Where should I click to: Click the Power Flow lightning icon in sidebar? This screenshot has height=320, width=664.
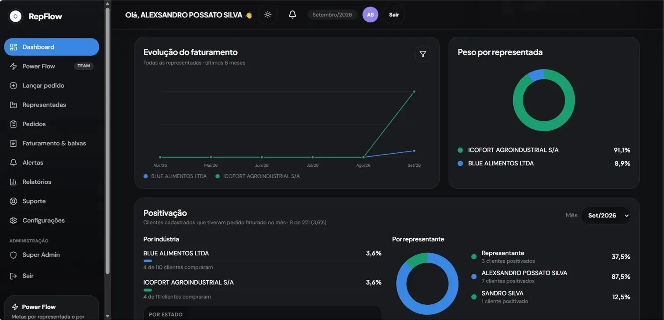[x=14, y=66]
